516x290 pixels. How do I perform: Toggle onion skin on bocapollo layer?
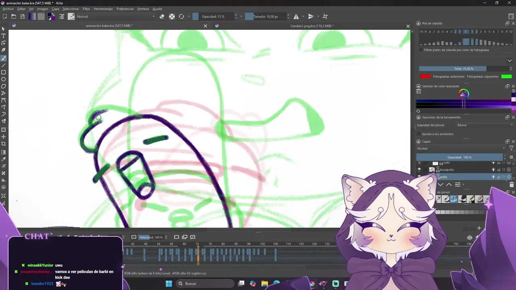[x=493, y=170]
